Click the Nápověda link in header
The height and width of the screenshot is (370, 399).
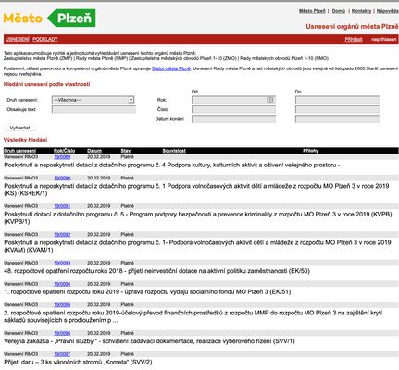(388, 11)
